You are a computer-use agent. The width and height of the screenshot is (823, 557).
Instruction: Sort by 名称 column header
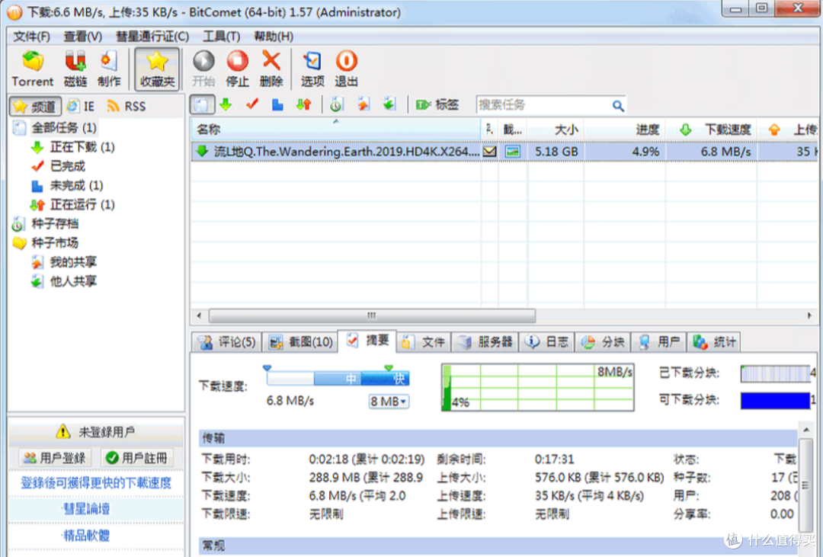336,129
